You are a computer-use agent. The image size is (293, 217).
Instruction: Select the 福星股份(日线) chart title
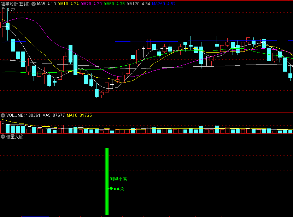point(15,4)
